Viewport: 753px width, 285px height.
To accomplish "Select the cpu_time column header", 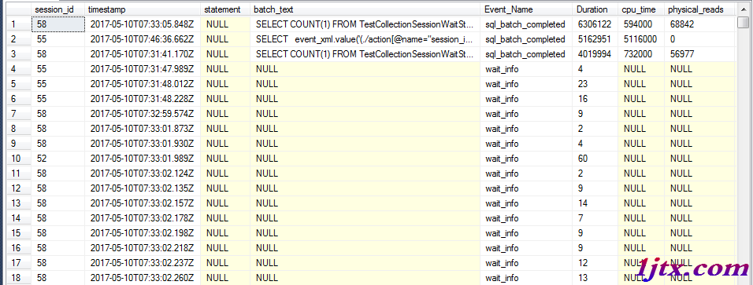I will click(641, 9).
